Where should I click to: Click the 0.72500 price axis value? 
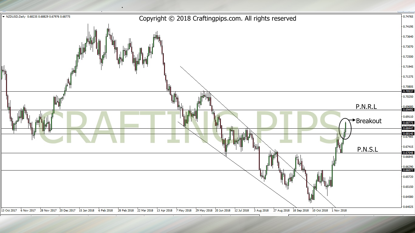(x=409, y=57)
